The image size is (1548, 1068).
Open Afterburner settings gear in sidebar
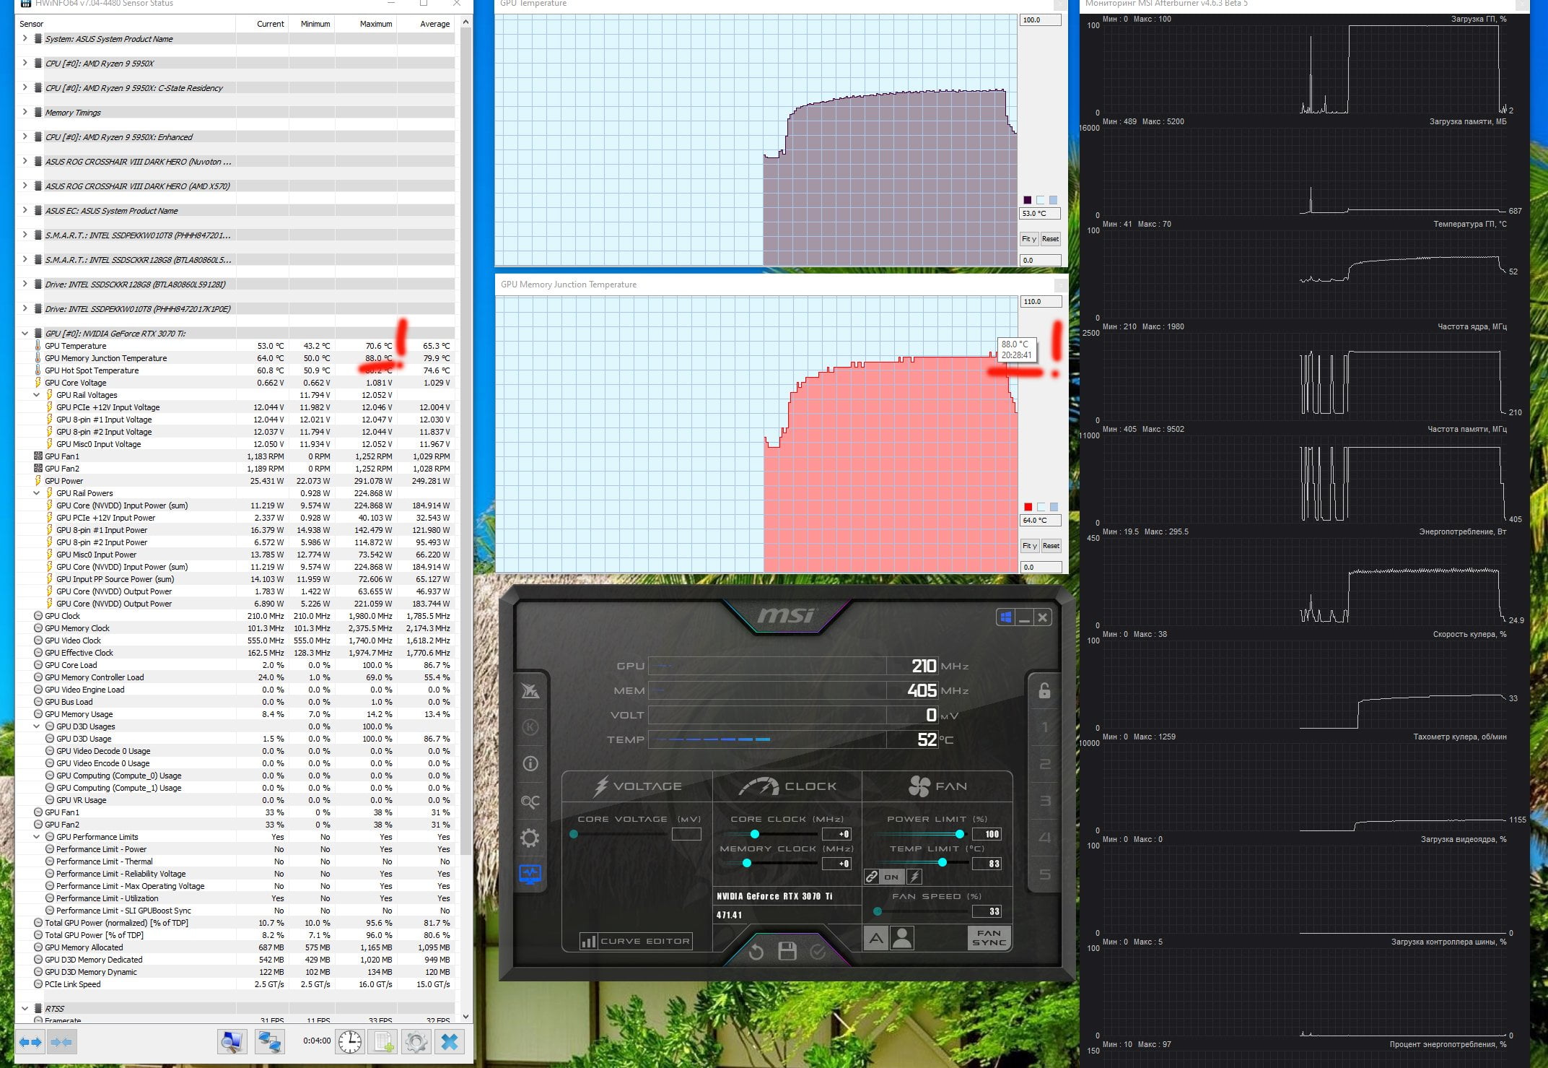tap(530, 838)
